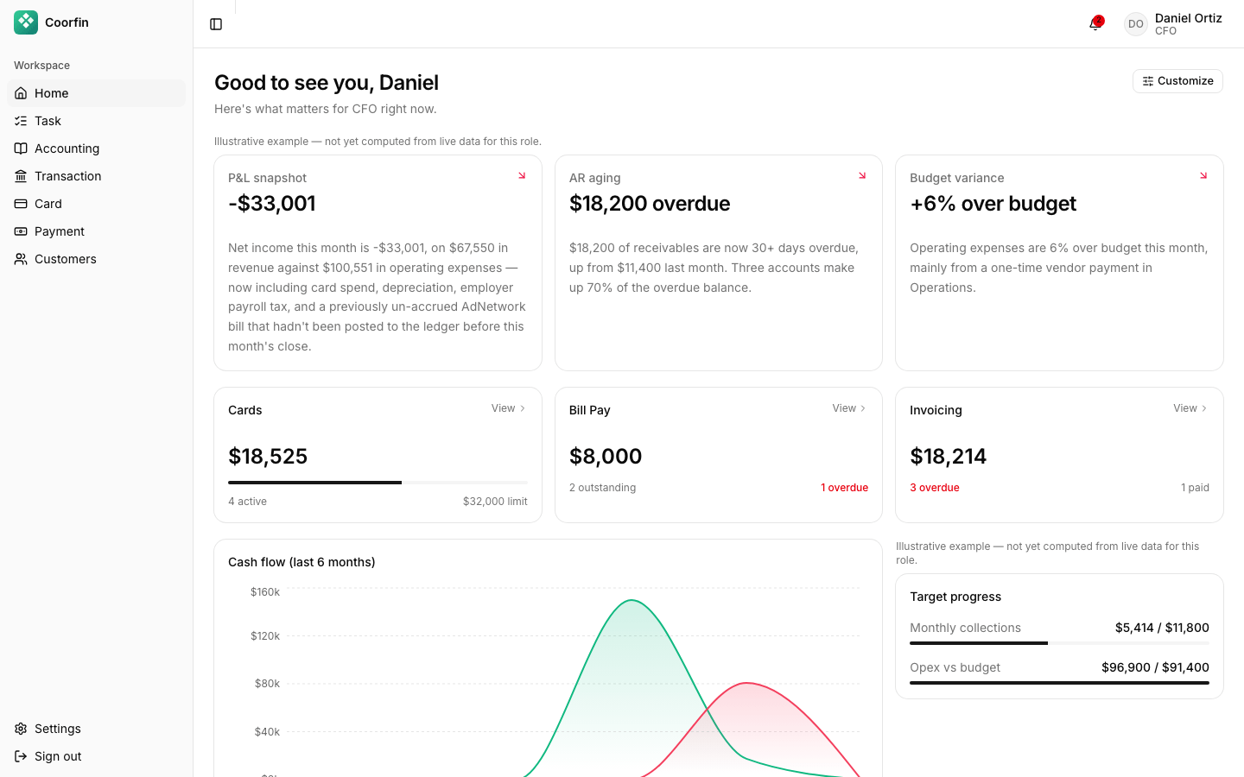Click the "1 overdue" label in Bill Pay
1244x777 pixels.
pyautogui.click(x=844, y=488)
